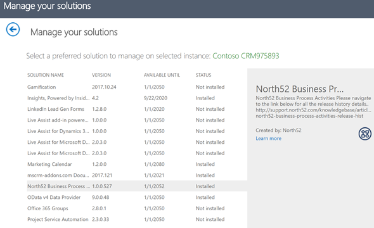Select North52 Business Process solution row
Viewport: 374px width, 228px height.
pos(137,186)
